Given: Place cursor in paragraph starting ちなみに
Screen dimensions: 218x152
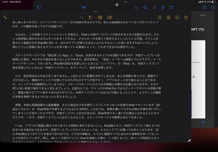Looking at the screenshot, I should pos(86,41).
